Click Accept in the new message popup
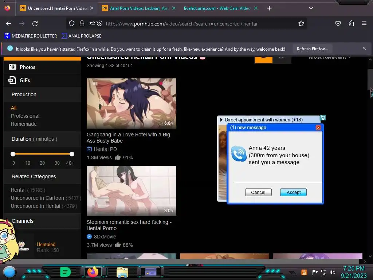 point(293,192)
